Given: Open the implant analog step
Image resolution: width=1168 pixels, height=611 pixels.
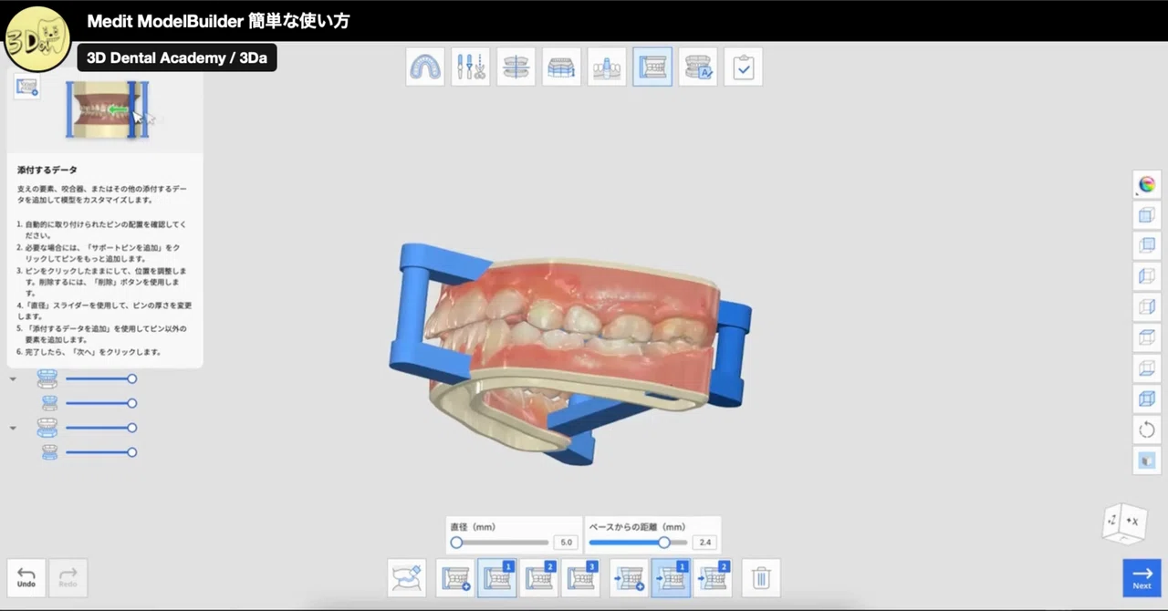Looking at the screenshot, I should click(607, 67).
